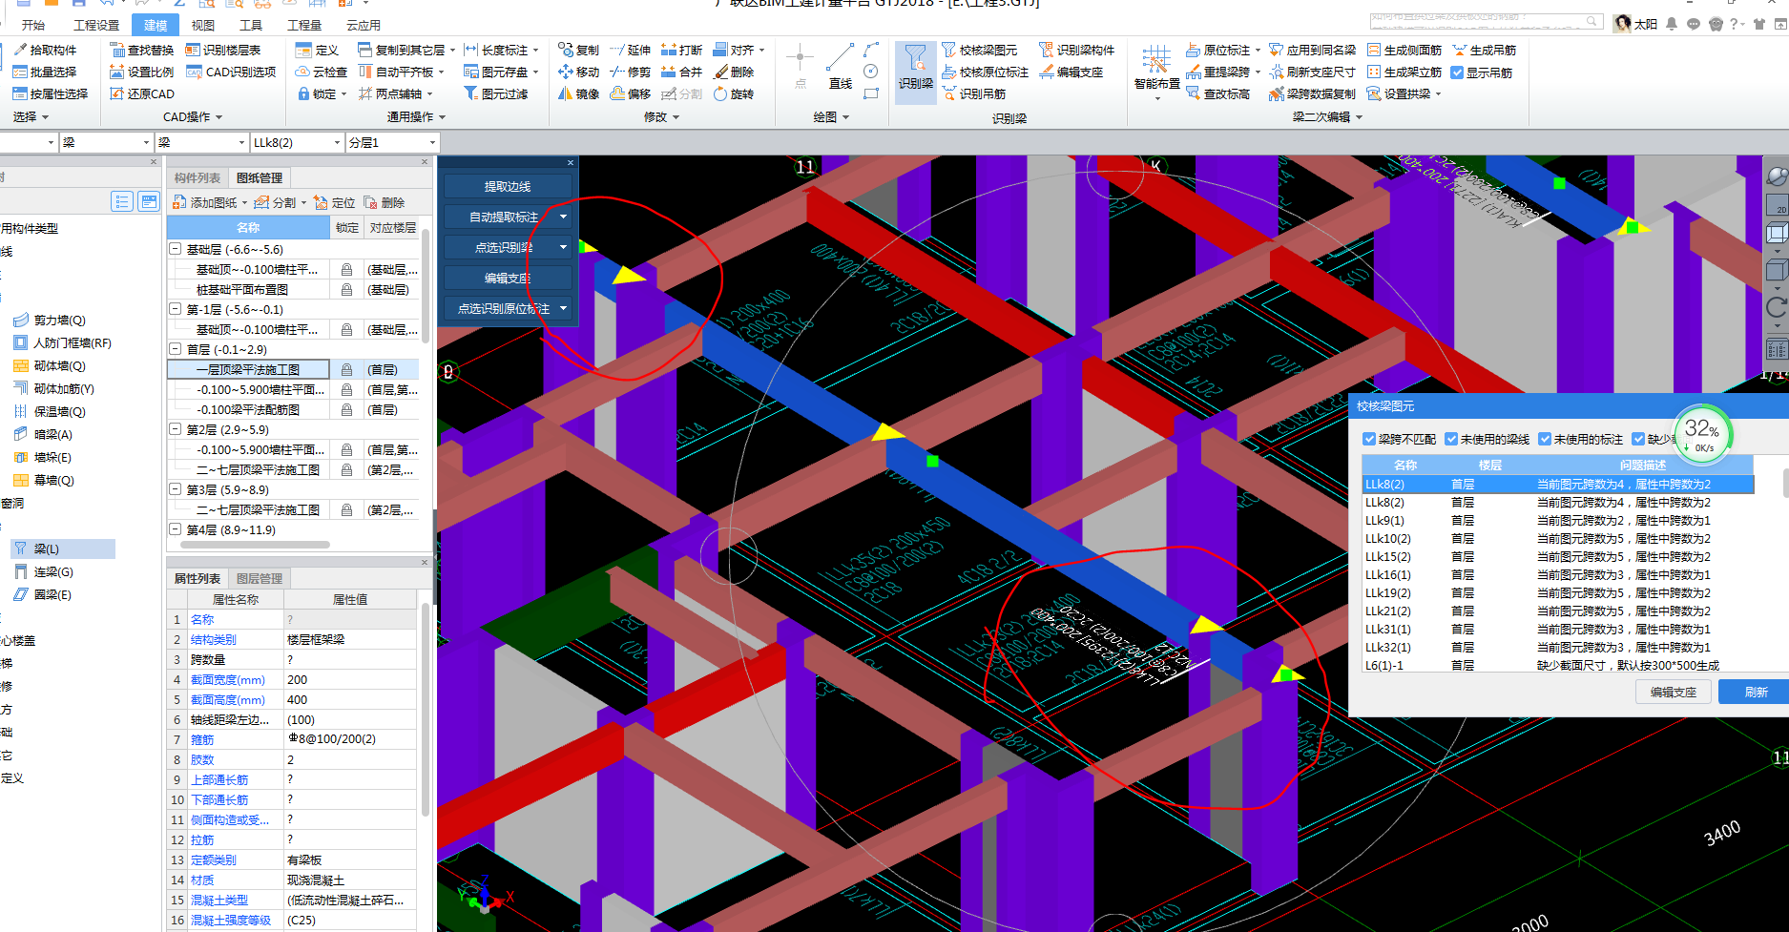1789x932 pixels.
Task: Toggle lock for -0.100梁平法配筋图 row
Action: 346,409
